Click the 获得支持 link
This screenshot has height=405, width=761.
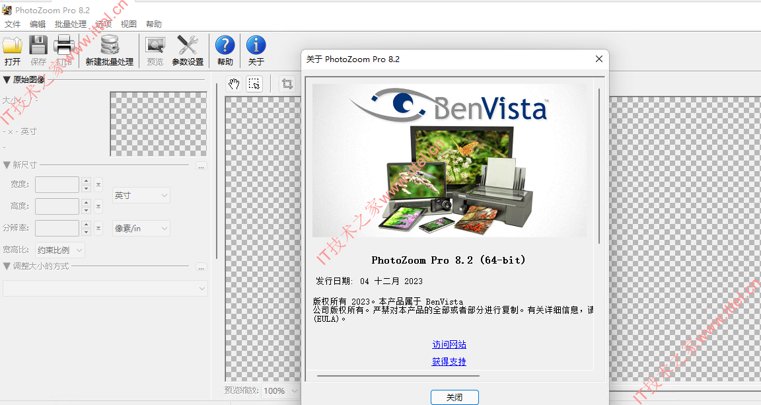449,361
